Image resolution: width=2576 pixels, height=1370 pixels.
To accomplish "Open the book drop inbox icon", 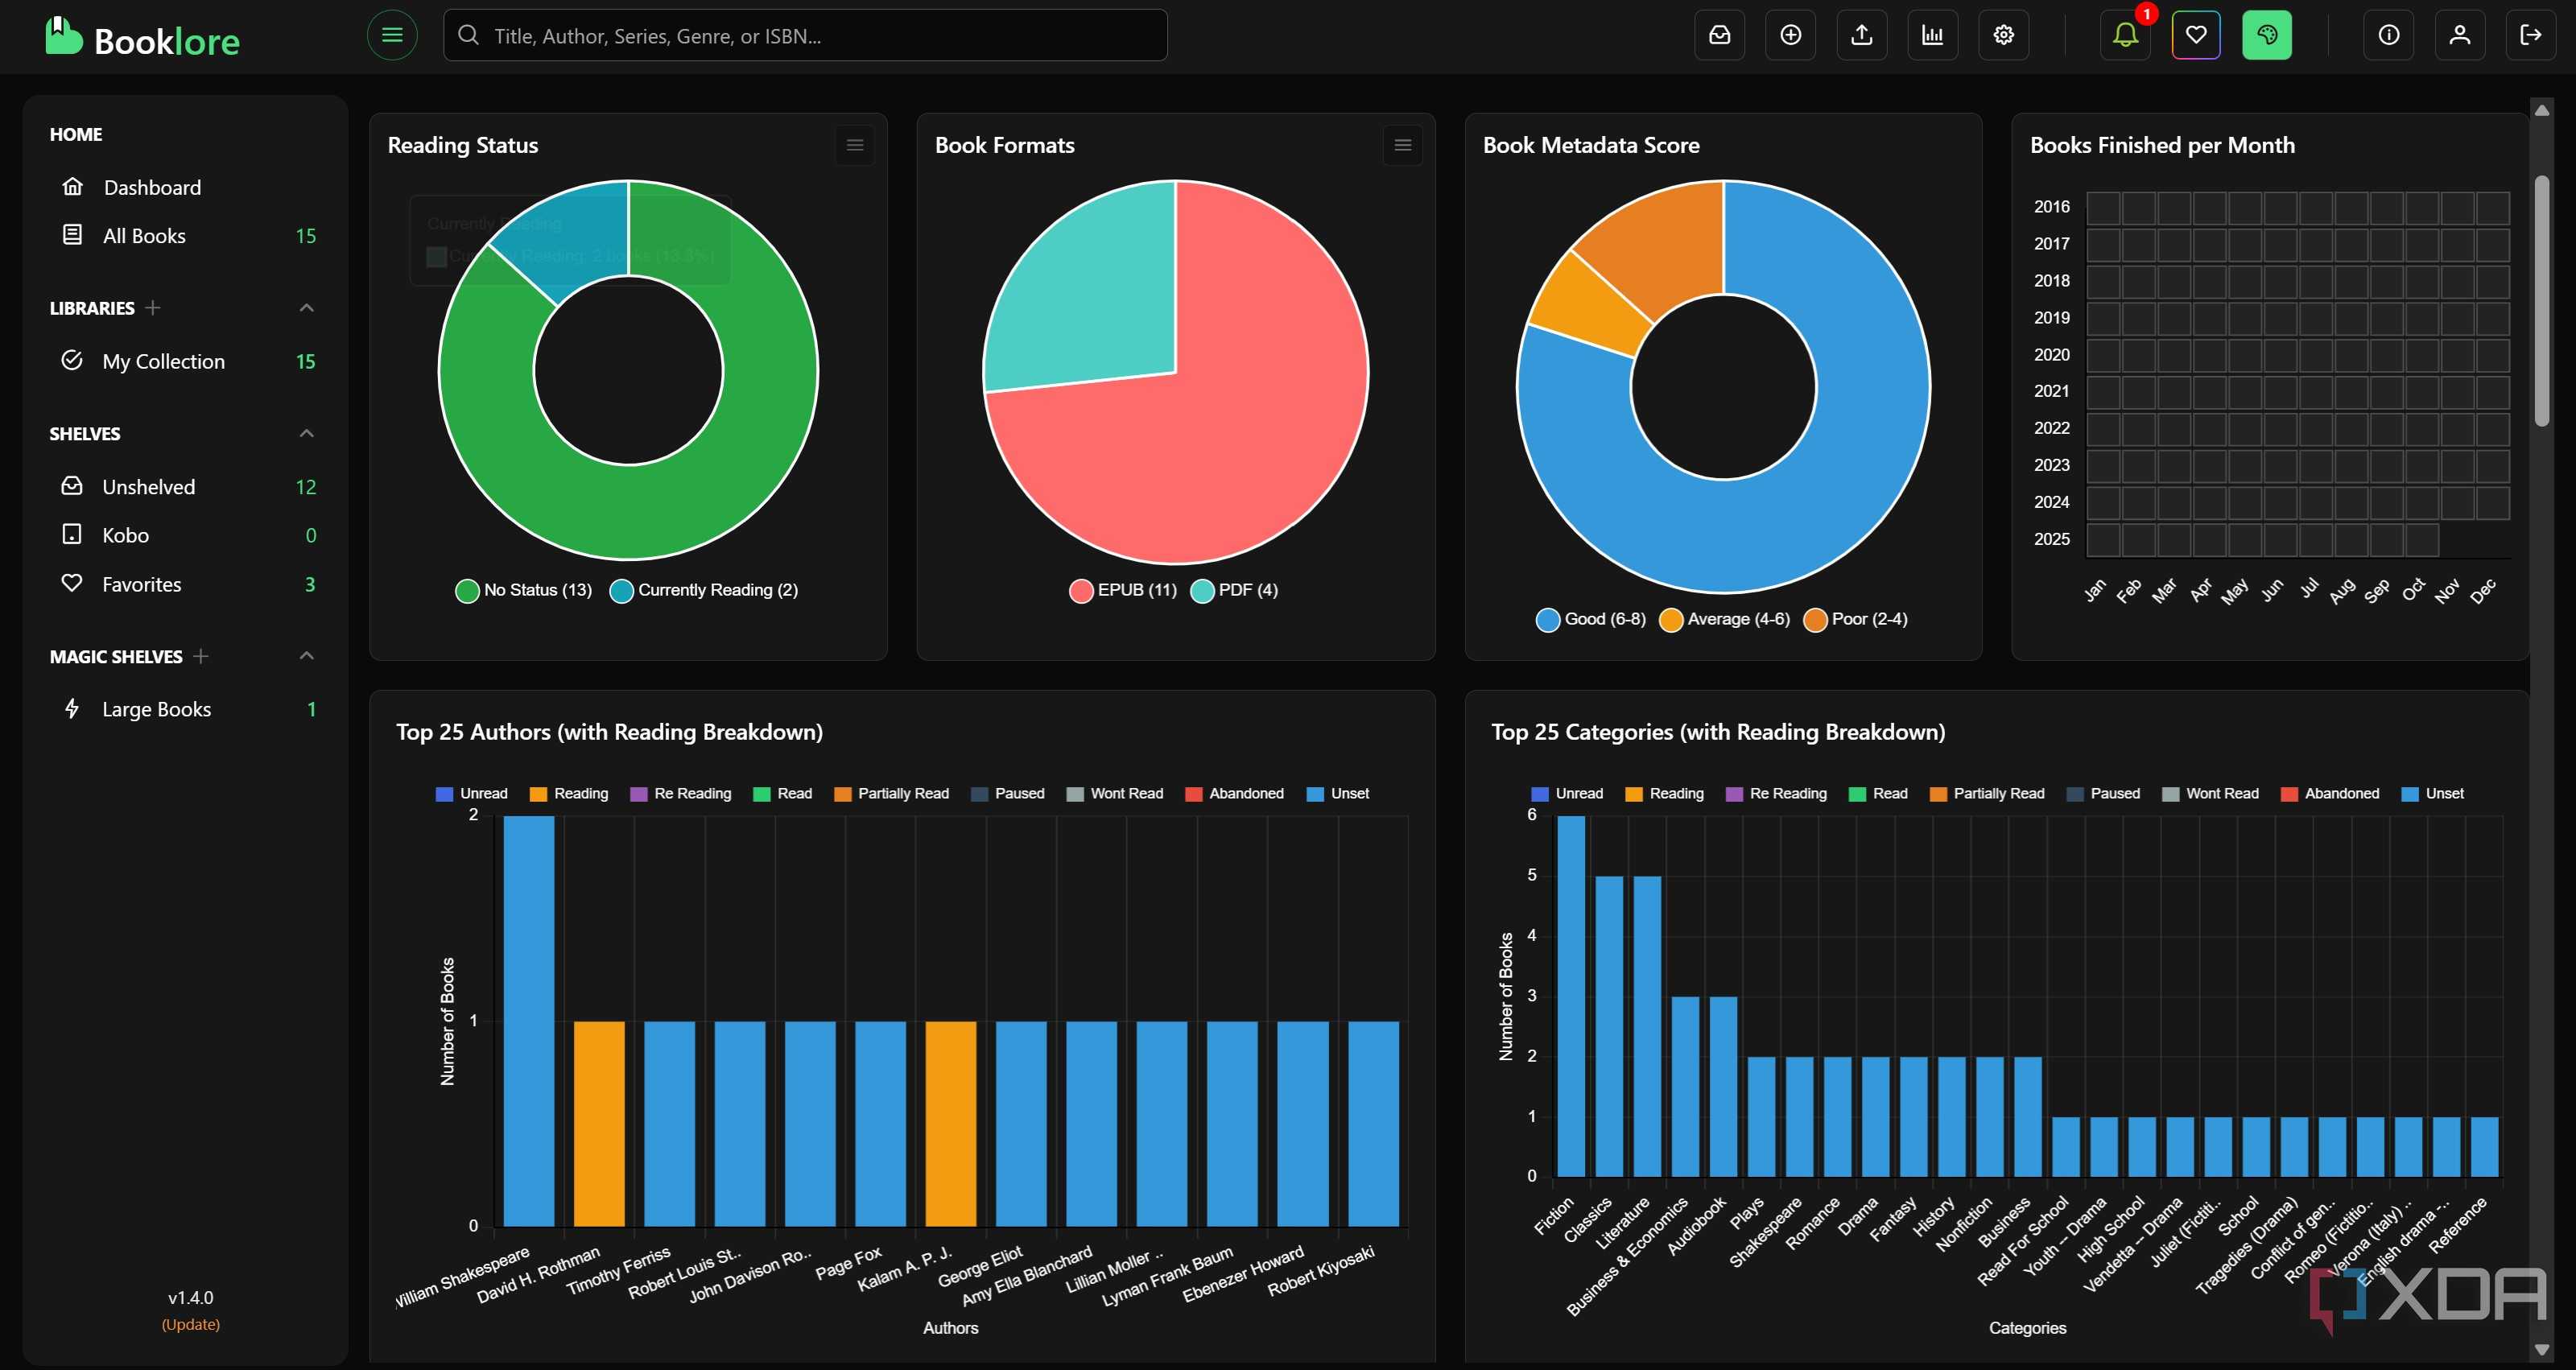I will pos(1719,35).
